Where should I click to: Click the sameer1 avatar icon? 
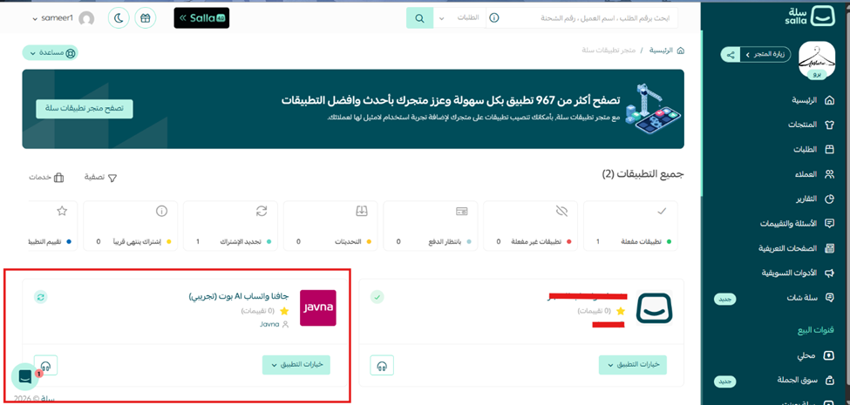86,19
